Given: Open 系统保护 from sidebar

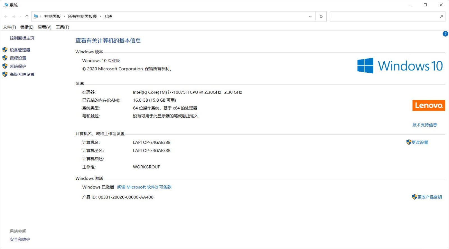Looking at the screenshot, I should click(x=18, y=66).
